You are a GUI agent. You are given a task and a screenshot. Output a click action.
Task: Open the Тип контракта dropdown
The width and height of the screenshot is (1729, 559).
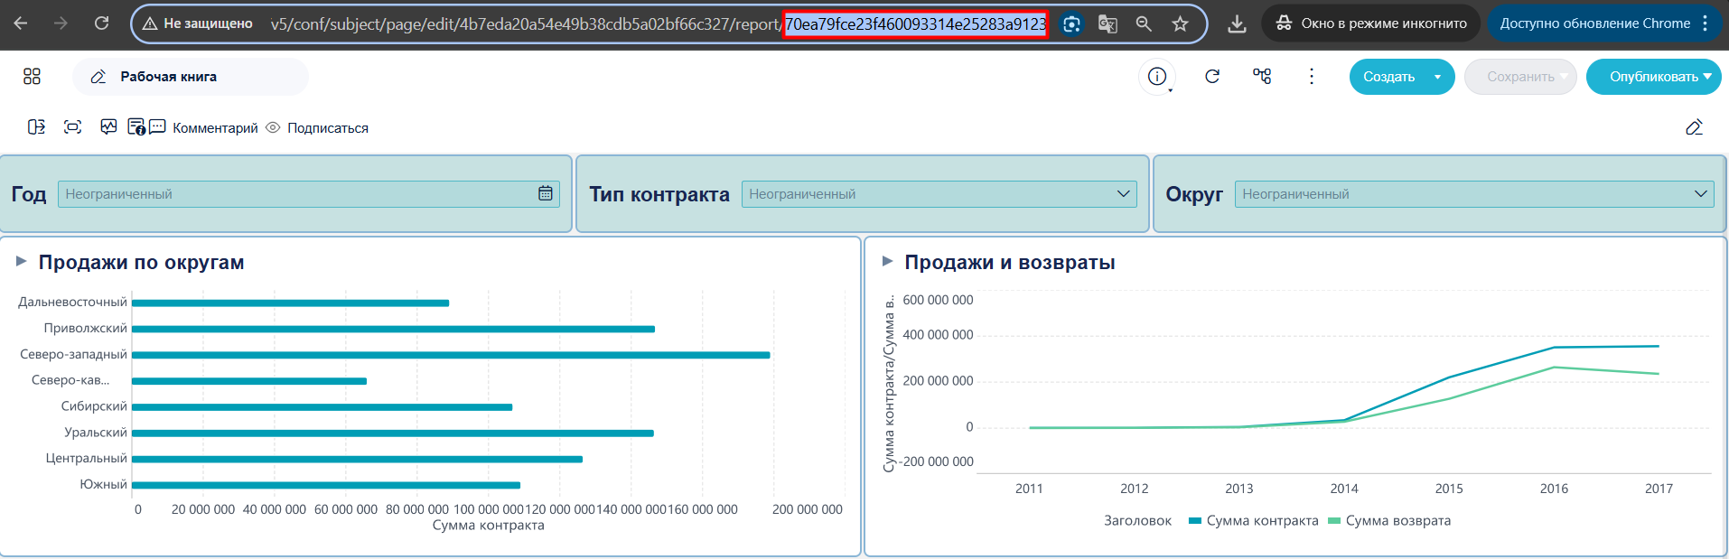point(939,194)
